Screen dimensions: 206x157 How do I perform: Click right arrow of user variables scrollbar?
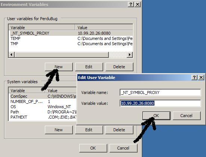click(130, 54)
